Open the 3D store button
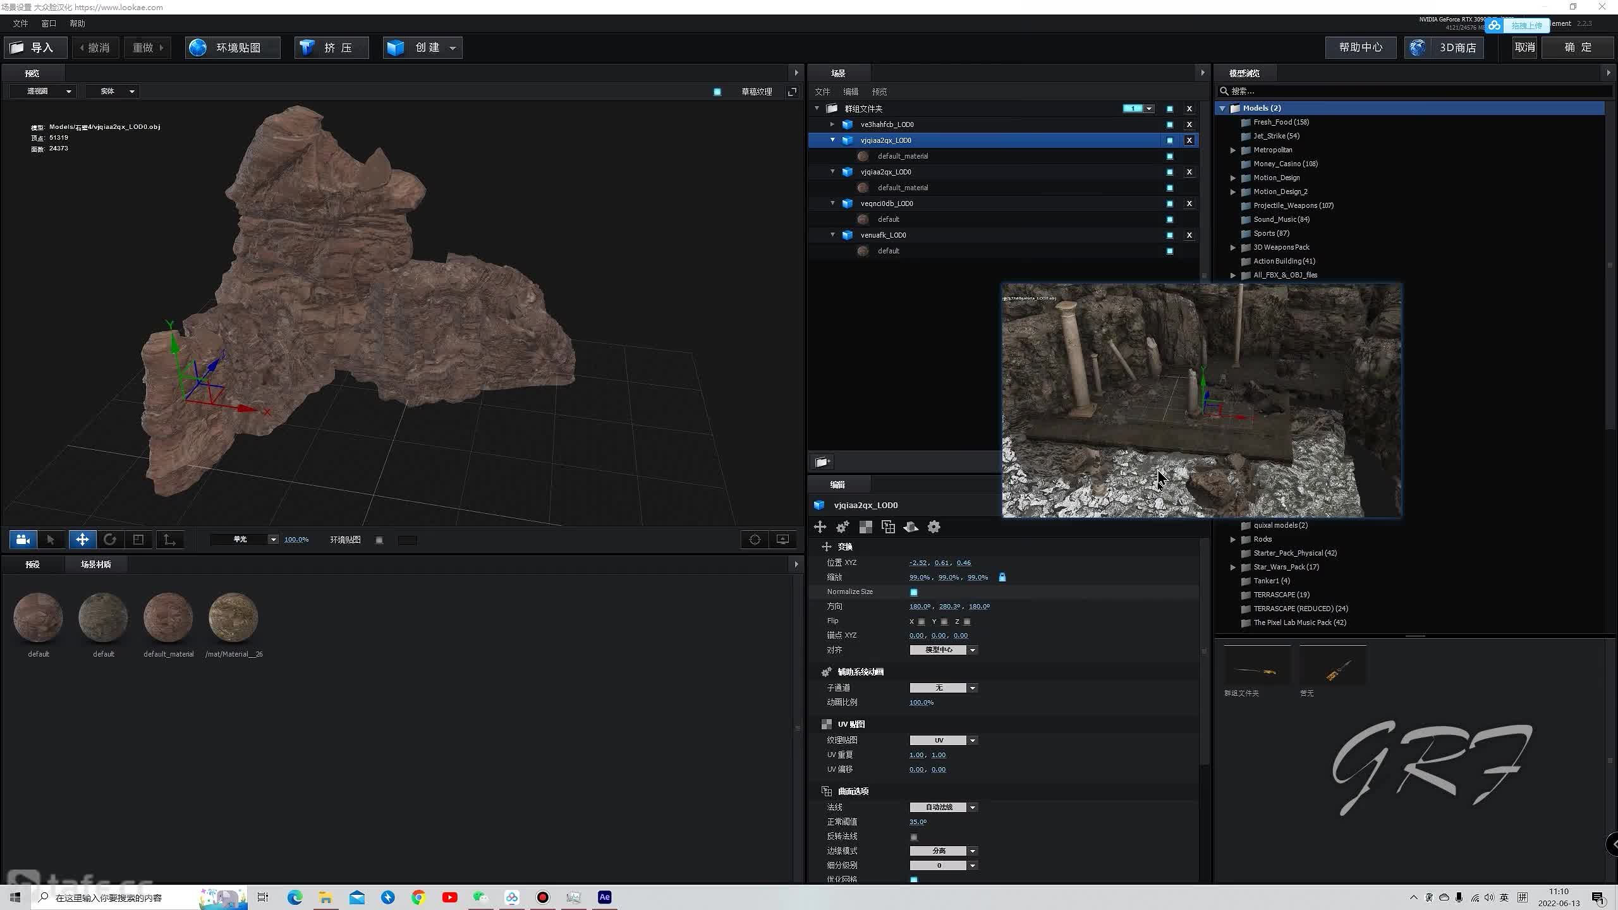 coord(1444,47)
